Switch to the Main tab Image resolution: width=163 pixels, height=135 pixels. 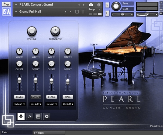pyautogui.click(x=16, y=132)
